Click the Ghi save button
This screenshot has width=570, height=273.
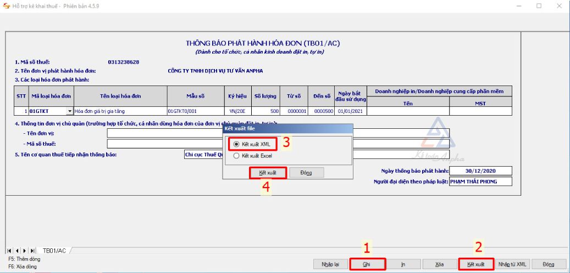pos(366,264)
